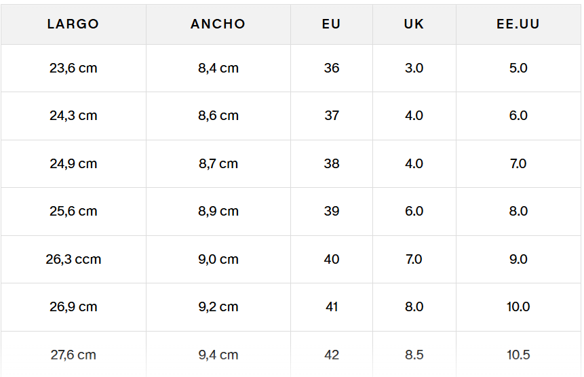This screenshot has height=377, width=584.
Task: Click the EU column header
Action: 332,24
